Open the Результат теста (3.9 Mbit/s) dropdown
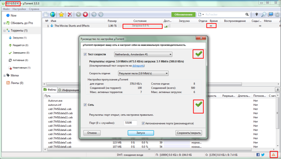The width and height of the screenshot is (281, 159). pos(143,73)
